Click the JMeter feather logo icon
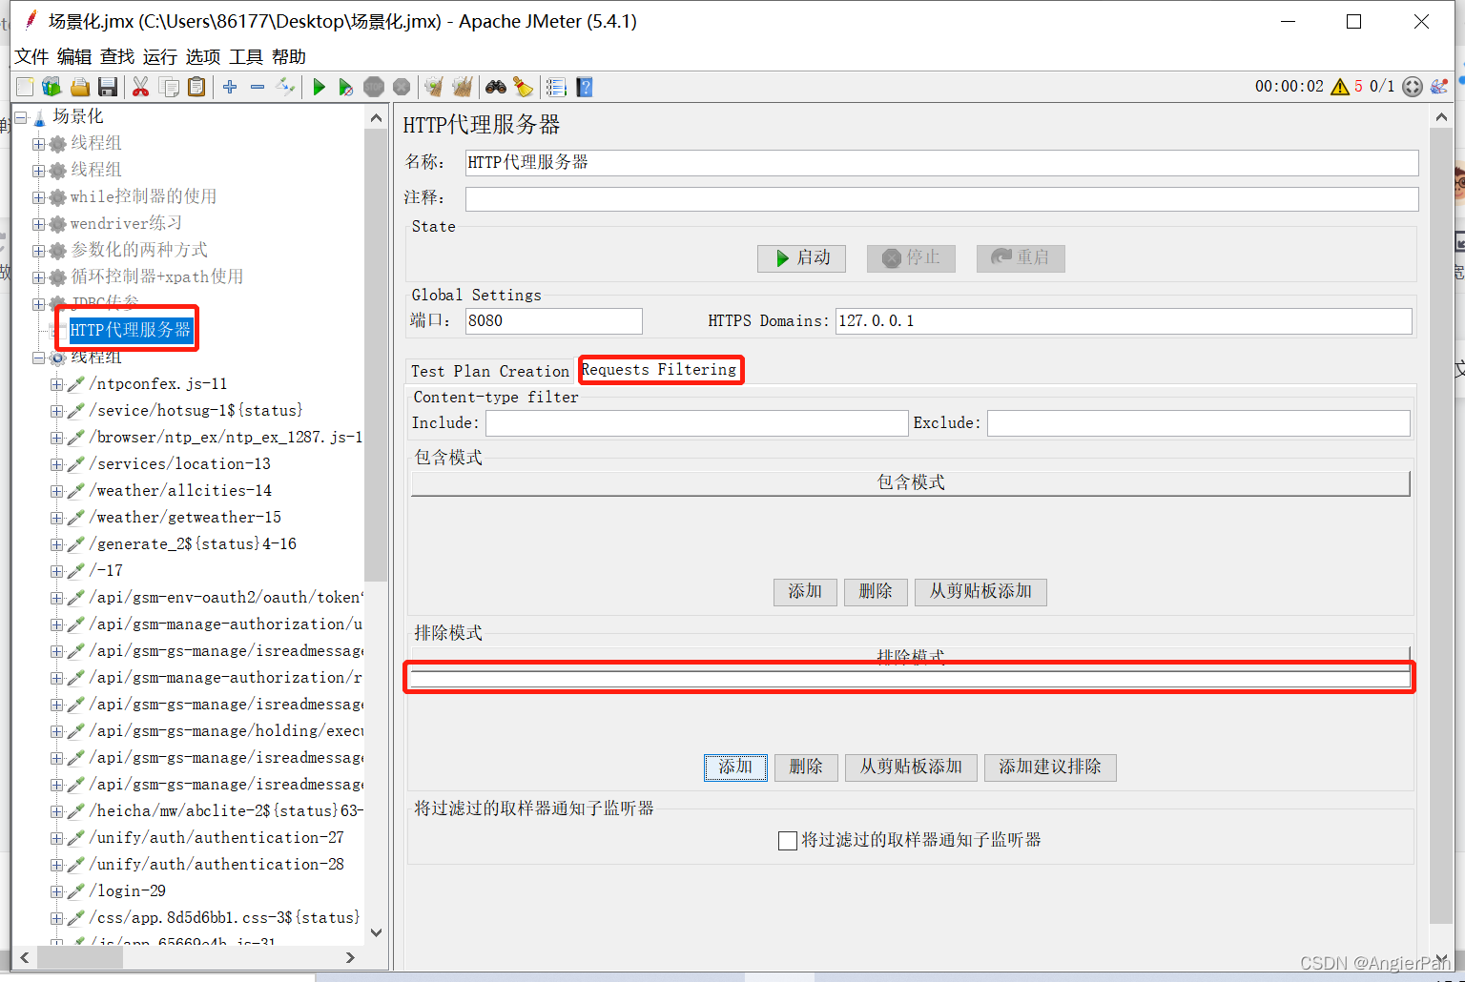This screenshot has width=1465, height=982. (1439, 87)
